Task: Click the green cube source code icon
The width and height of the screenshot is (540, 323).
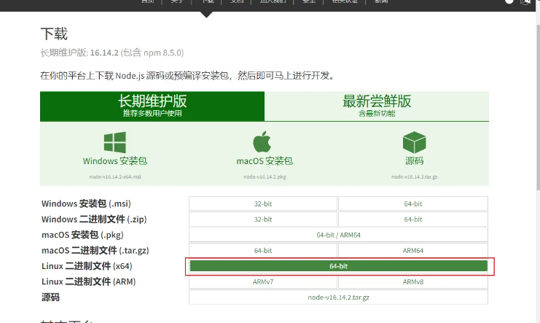Action: (415, 142)
